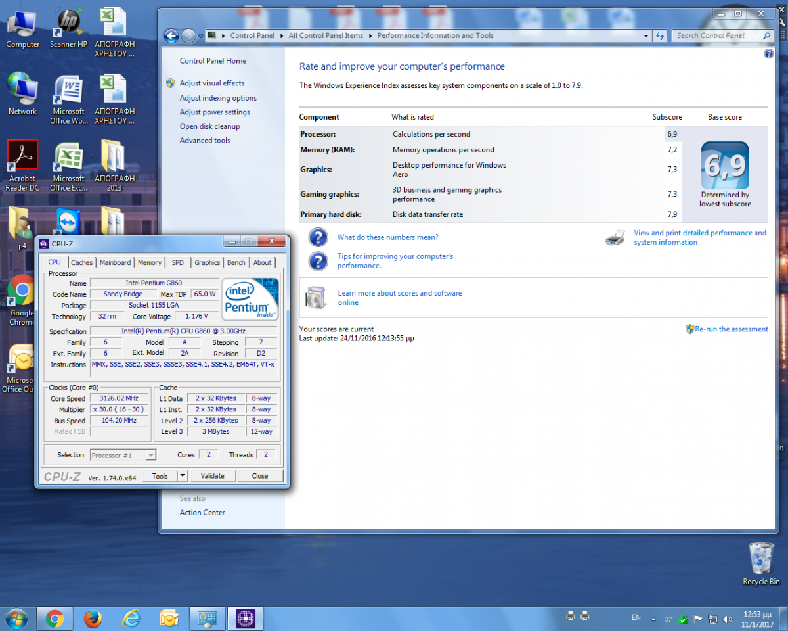Click the forward arrow in Control Panel
Image resolution: width=788 pixels, height=631 pixels.
188,36
